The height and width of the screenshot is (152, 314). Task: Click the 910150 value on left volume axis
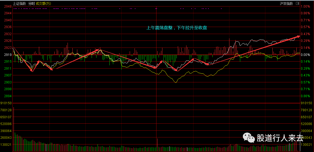click(6, 103)
